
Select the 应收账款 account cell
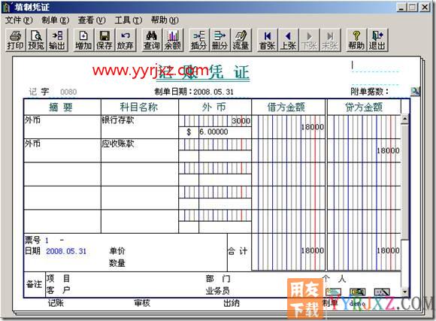[x=140, y=150]
